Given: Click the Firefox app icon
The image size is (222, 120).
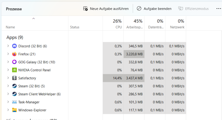Looking at the screenshot, I should tap(14, 54).
